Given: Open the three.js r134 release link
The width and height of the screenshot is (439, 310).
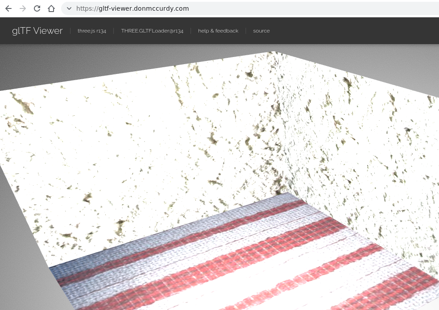Looking at the screenshot, I should 91,31.
